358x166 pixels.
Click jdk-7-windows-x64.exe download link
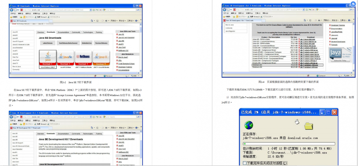(x=309, y=67)
